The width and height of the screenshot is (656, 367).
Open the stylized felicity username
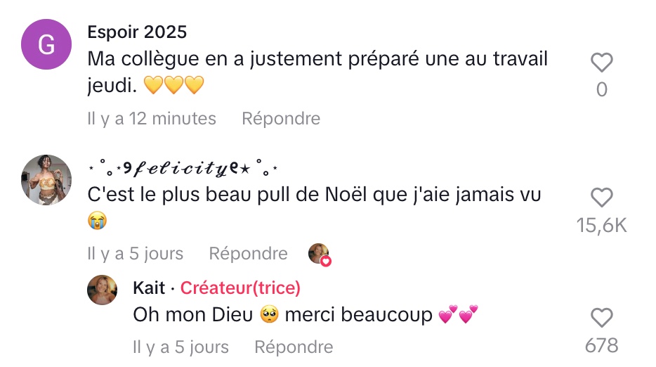183,168
